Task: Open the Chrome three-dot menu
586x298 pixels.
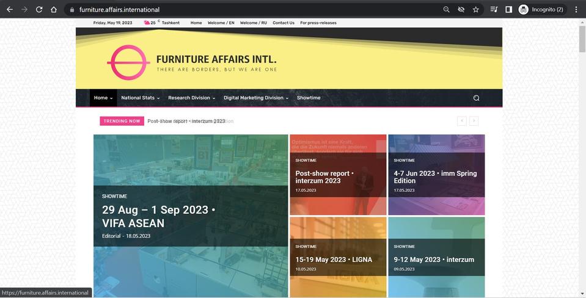Action: 576,10
